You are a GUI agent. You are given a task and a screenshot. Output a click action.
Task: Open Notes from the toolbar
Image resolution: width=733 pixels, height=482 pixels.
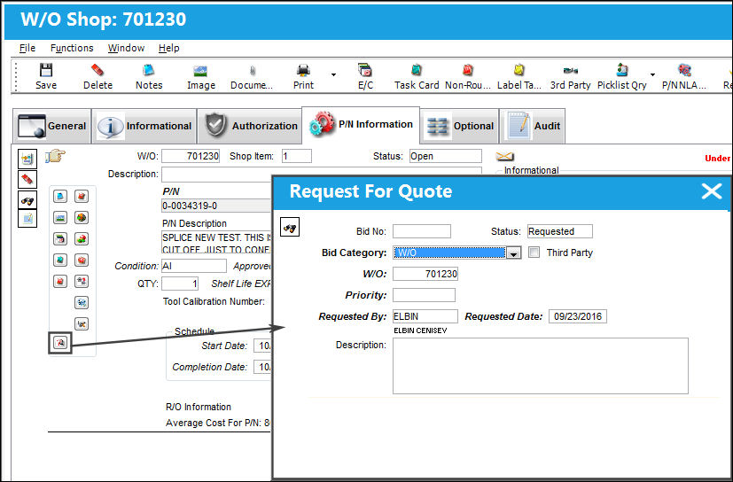click(x=149, y=77)
